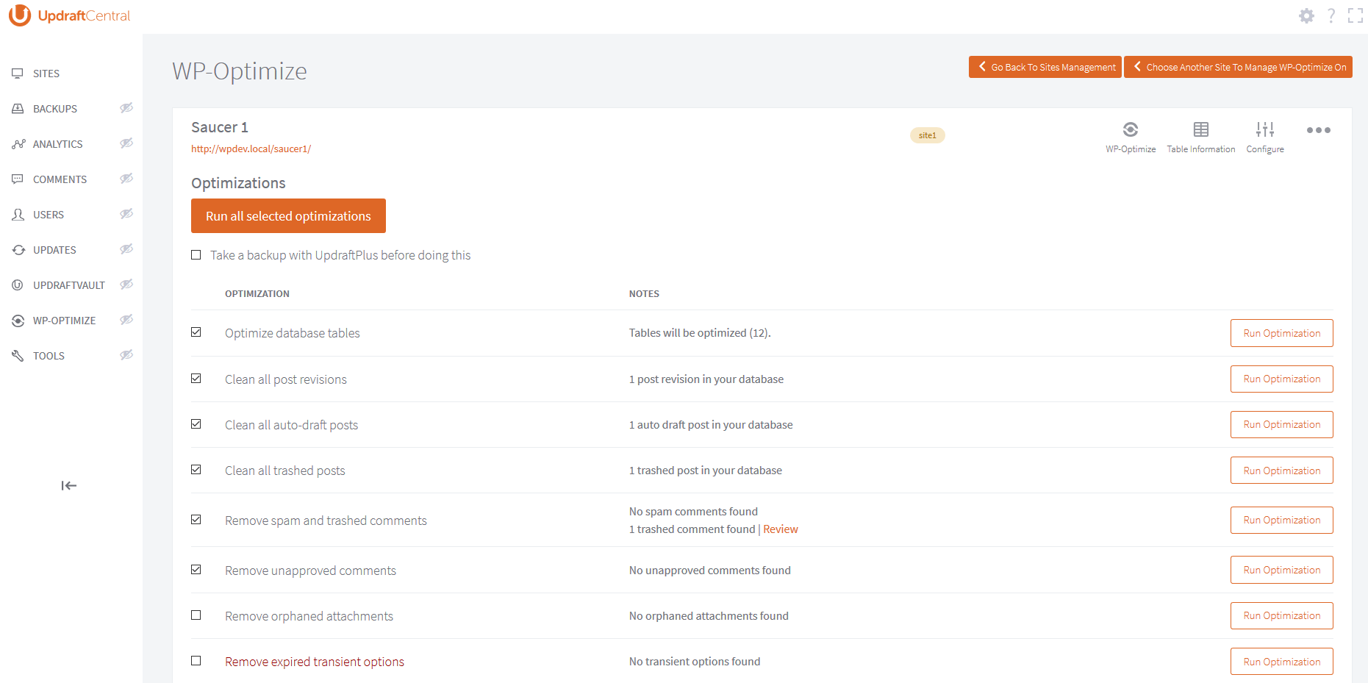The image size is (1368, 683).
Task: Open the help question mark icon
Action: (x=1331, y=15)
